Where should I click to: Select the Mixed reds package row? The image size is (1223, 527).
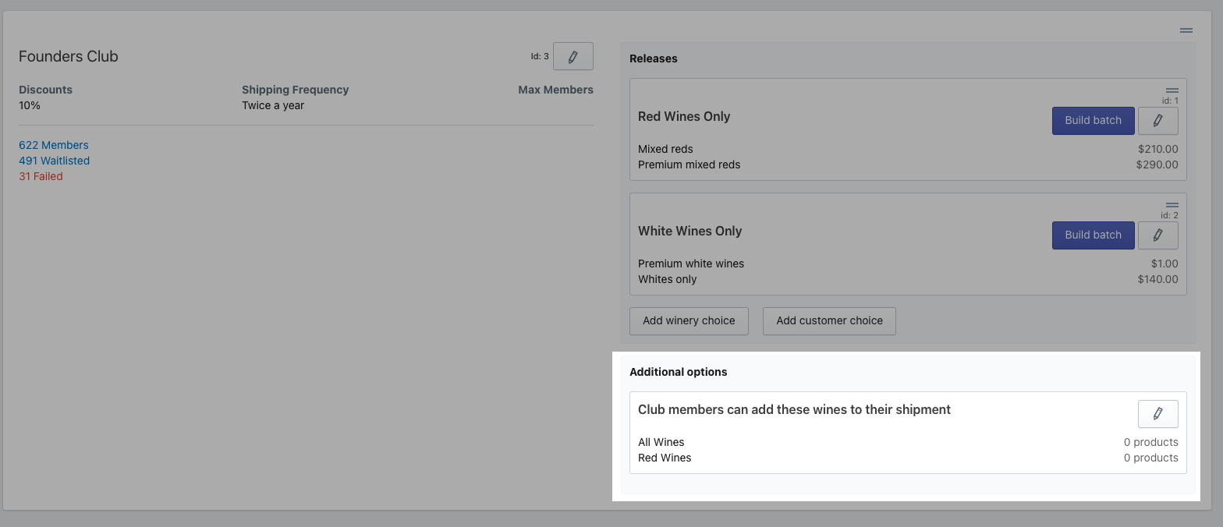[665, 149]
